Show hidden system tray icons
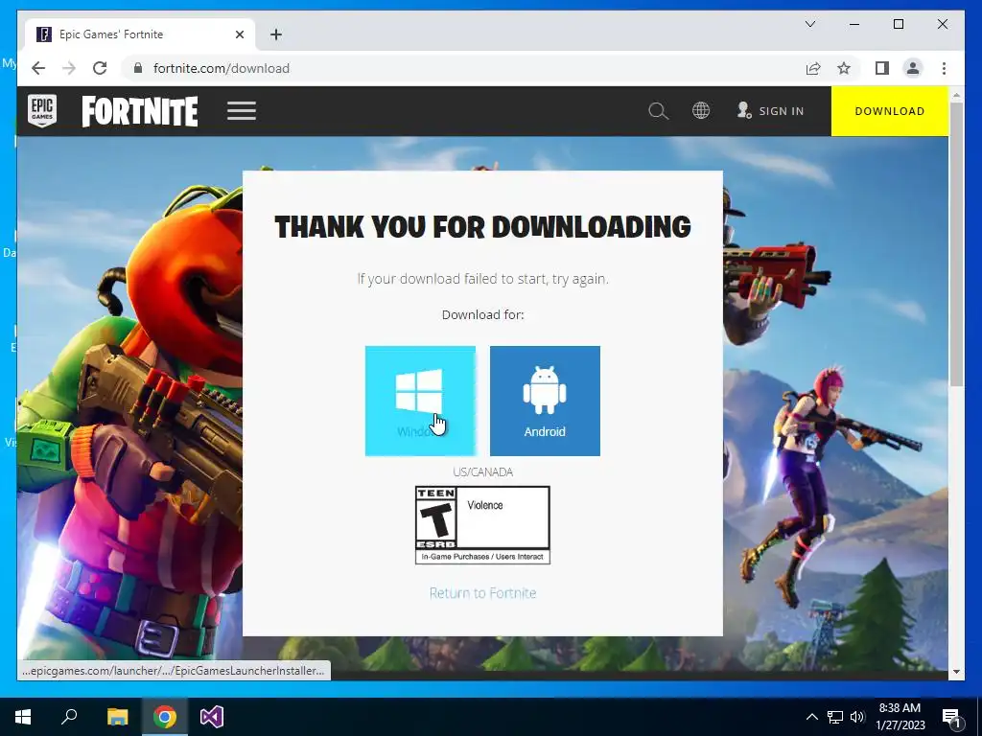Image resolution: width=982 pixels, height=736 pixels. pos(811,717)
